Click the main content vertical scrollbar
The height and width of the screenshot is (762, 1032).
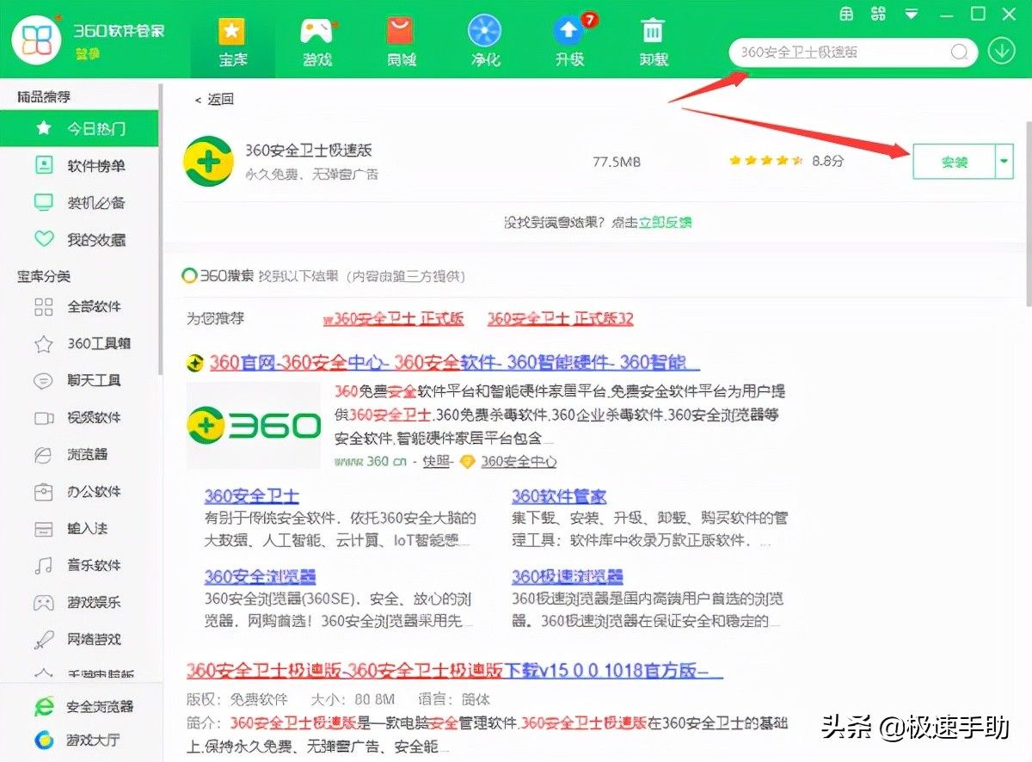coord(1028,212)
